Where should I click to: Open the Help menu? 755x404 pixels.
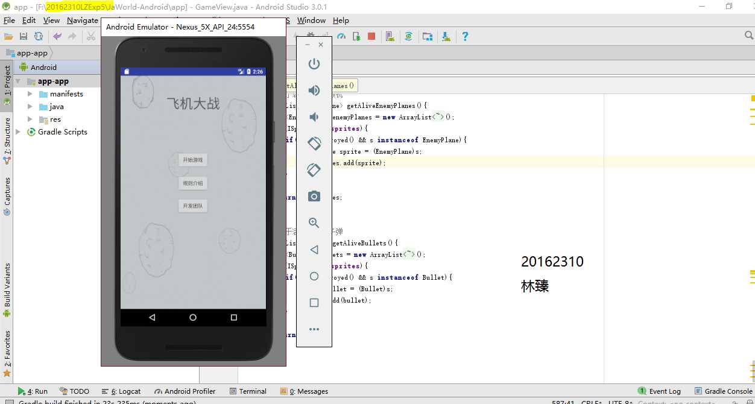coord(341,21)
